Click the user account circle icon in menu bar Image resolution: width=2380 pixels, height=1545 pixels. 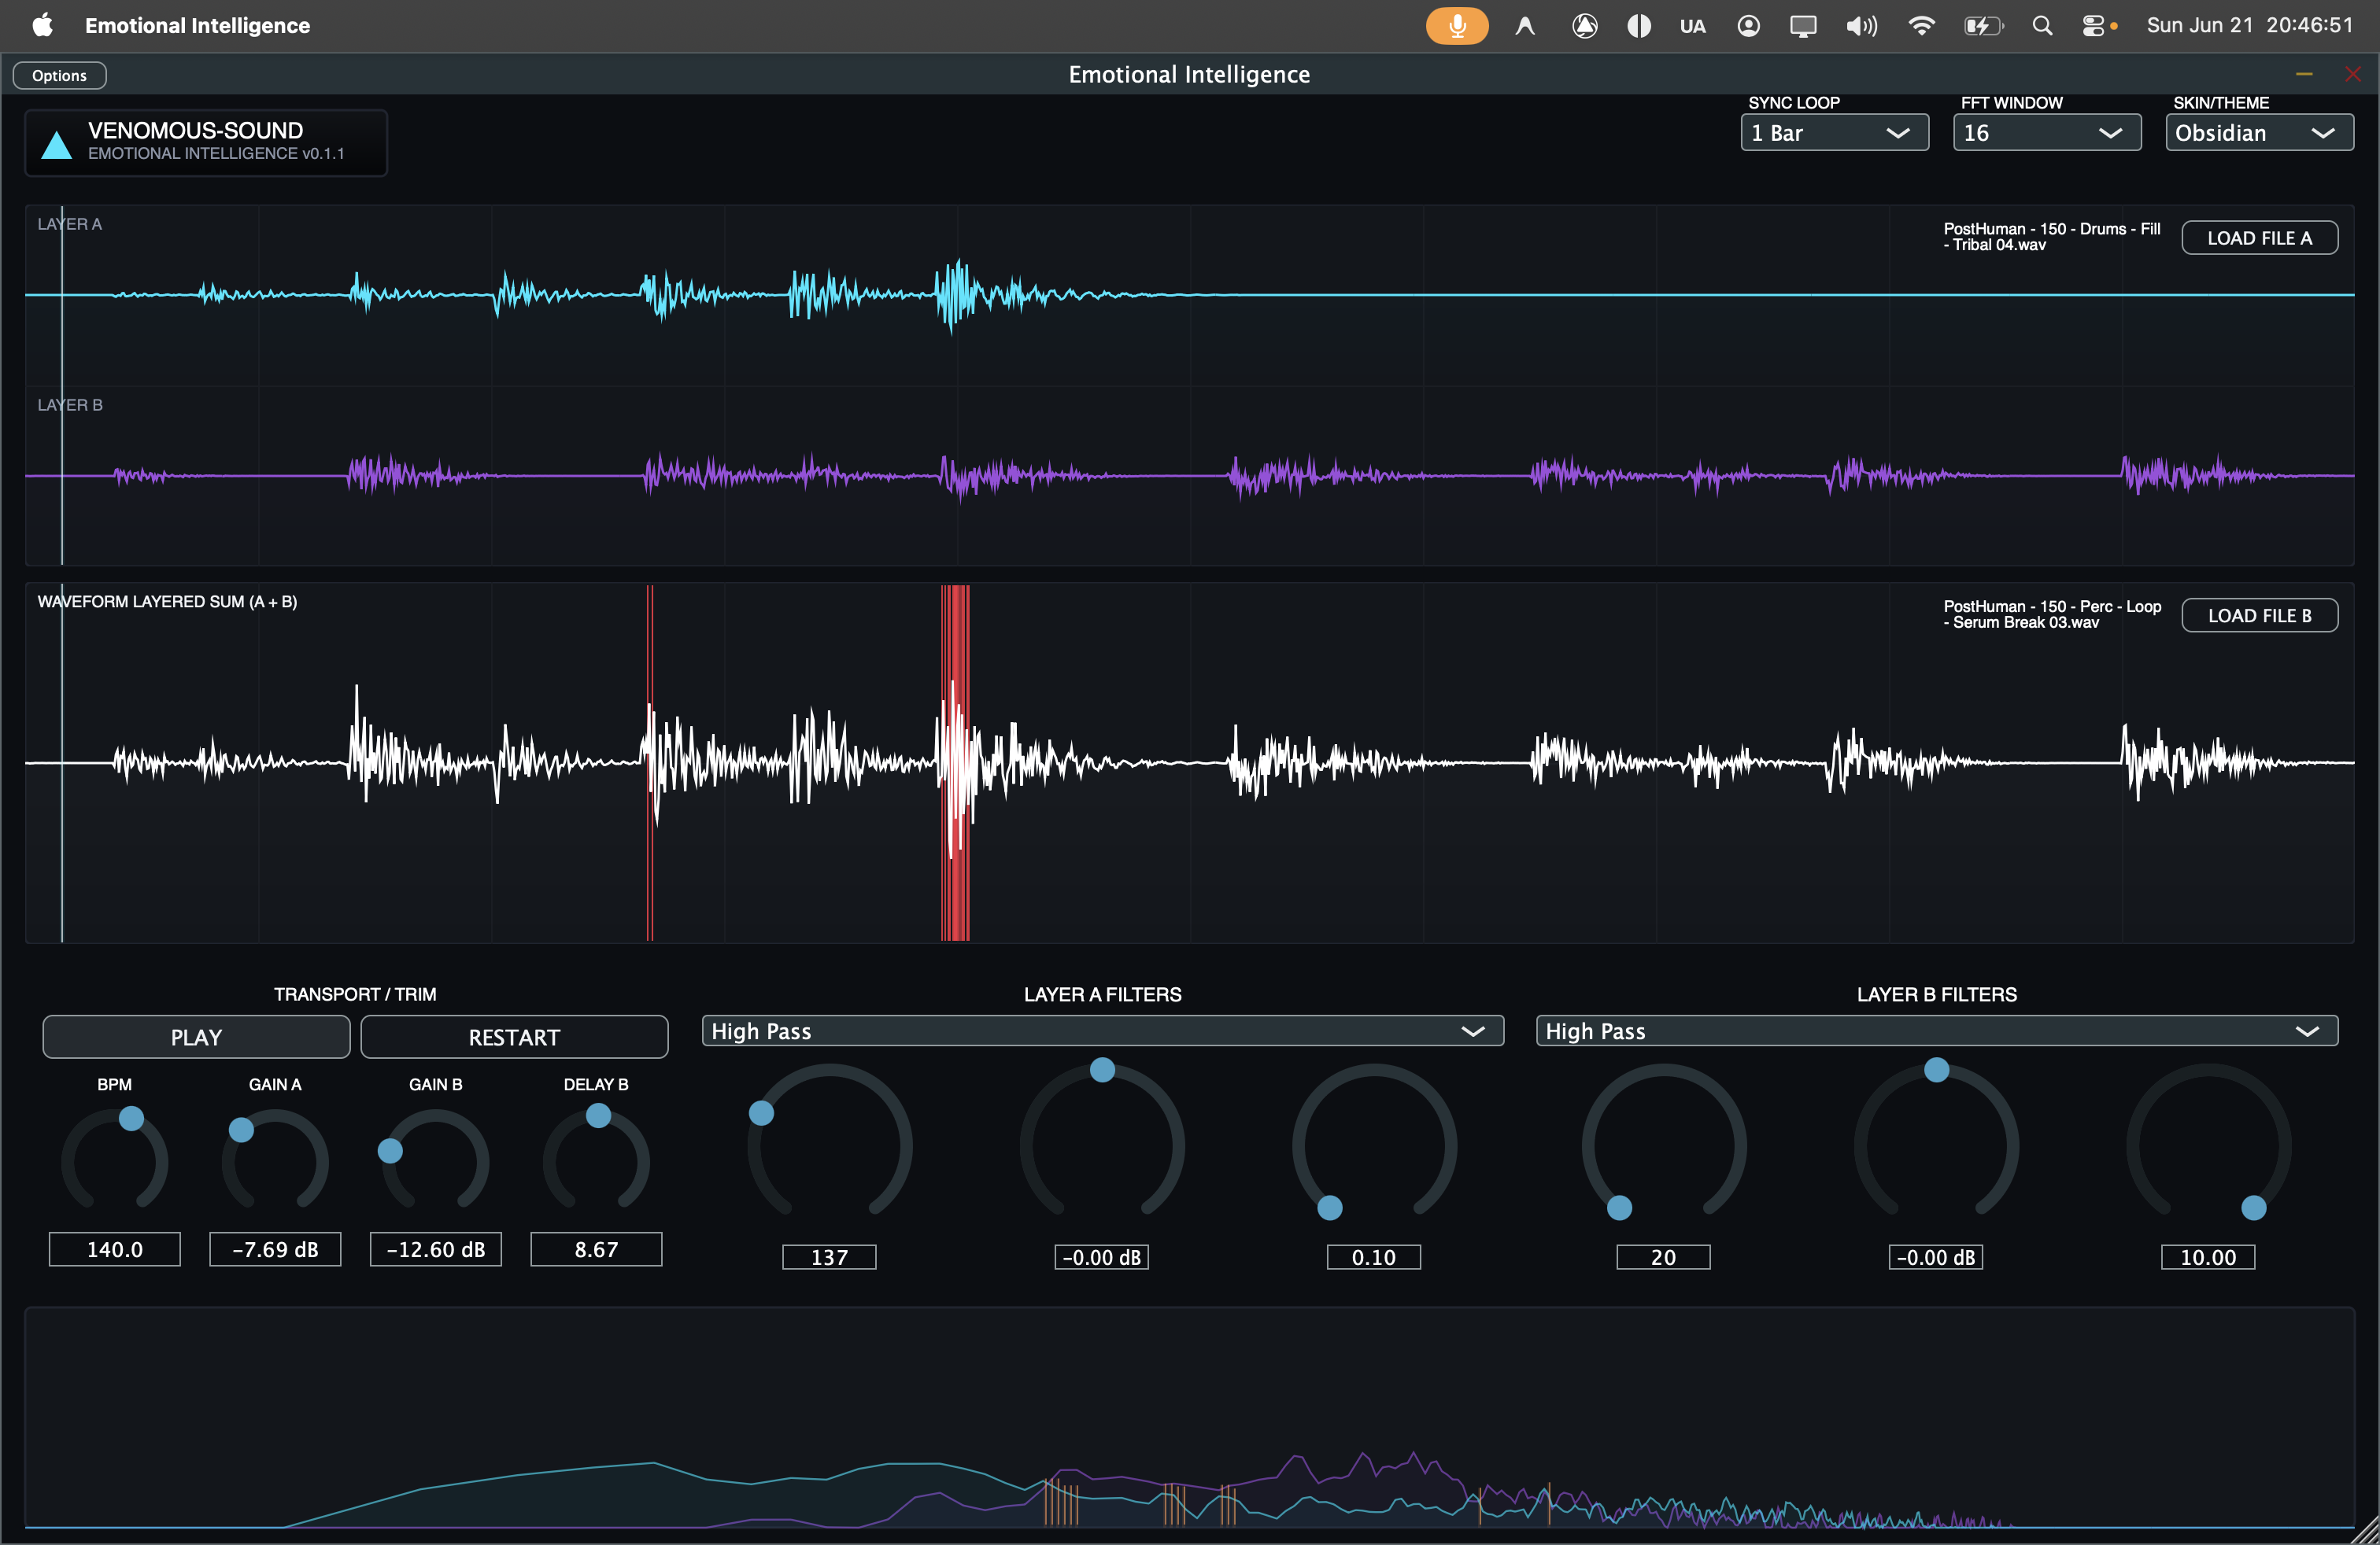1748,26
